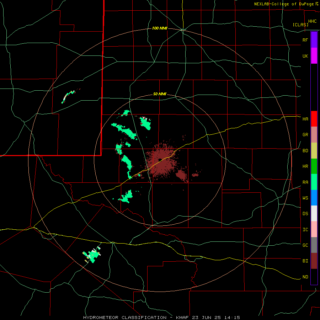Click the HHC product label
320x320 pixels.
[x=312, y=21]
